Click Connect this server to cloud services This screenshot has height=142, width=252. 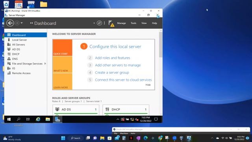click(x=123, y=80)
